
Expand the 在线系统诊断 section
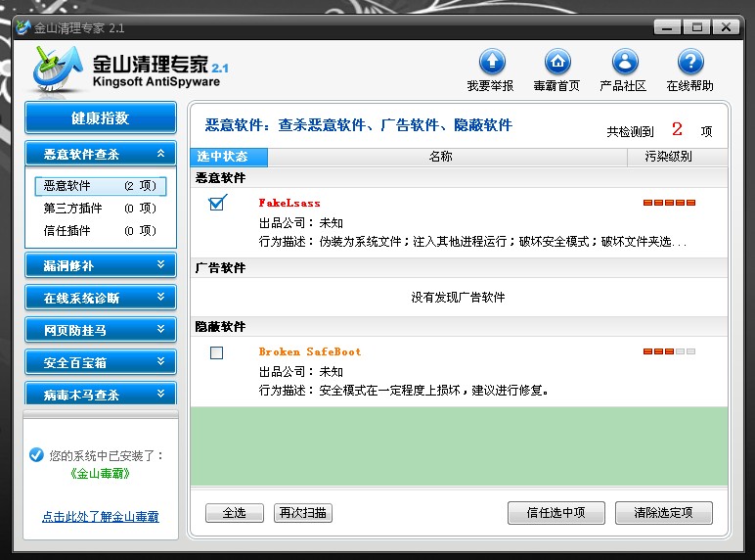click(x=101, y=298)
